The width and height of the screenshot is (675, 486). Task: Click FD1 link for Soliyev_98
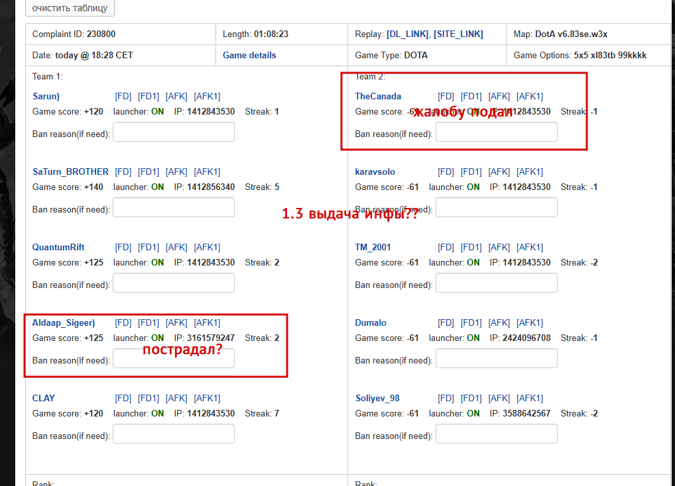click(x=471, y=399)
